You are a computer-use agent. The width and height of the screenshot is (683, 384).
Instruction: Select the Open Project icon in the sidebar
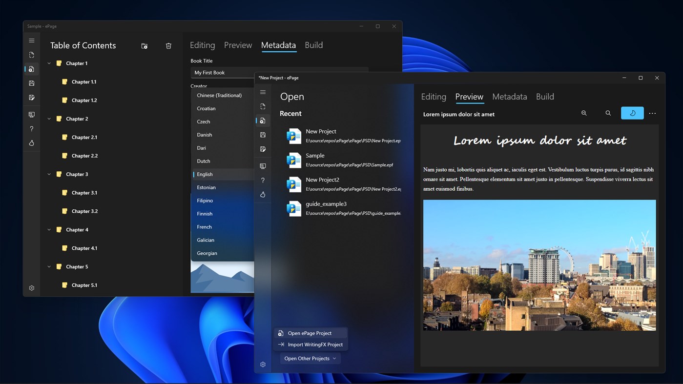(263, 121)
